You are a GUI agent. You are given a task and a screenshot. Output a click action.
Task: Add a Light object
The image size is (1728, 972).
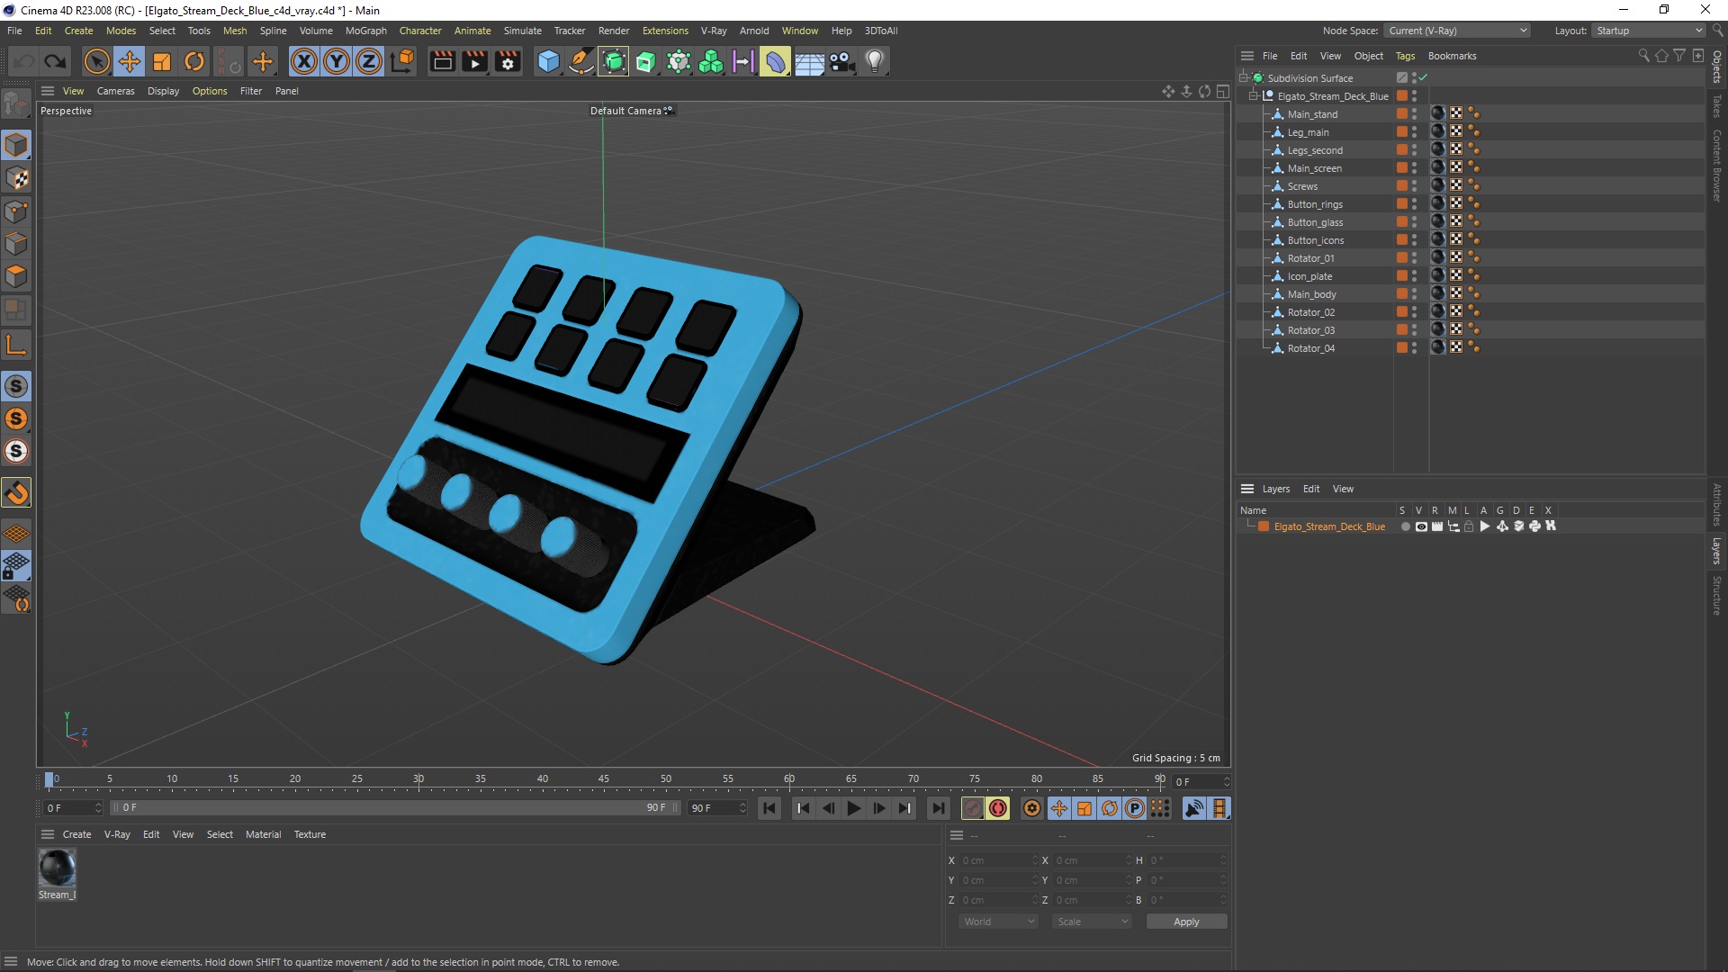tap(875, 61)
